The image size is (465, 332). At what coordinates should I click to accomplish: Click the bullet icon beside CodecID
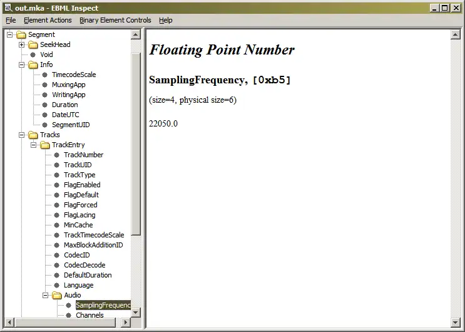point(57,256)
